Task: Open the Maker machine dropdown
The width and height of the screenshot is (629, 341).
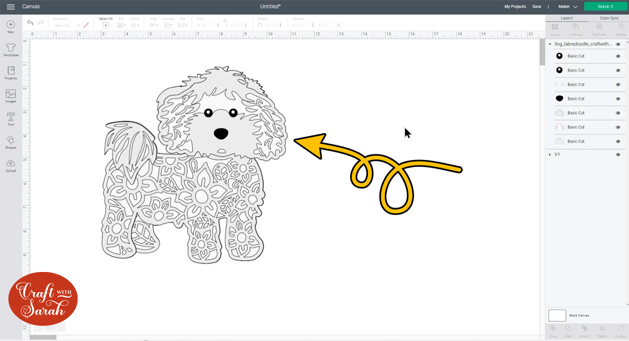Action: coord(568,7)
